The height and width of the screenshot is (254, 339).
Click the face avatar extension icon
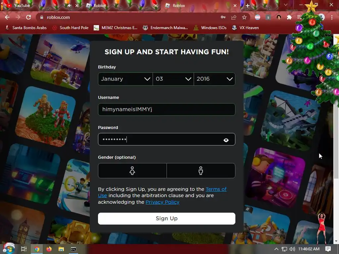[x=279, y=17]
